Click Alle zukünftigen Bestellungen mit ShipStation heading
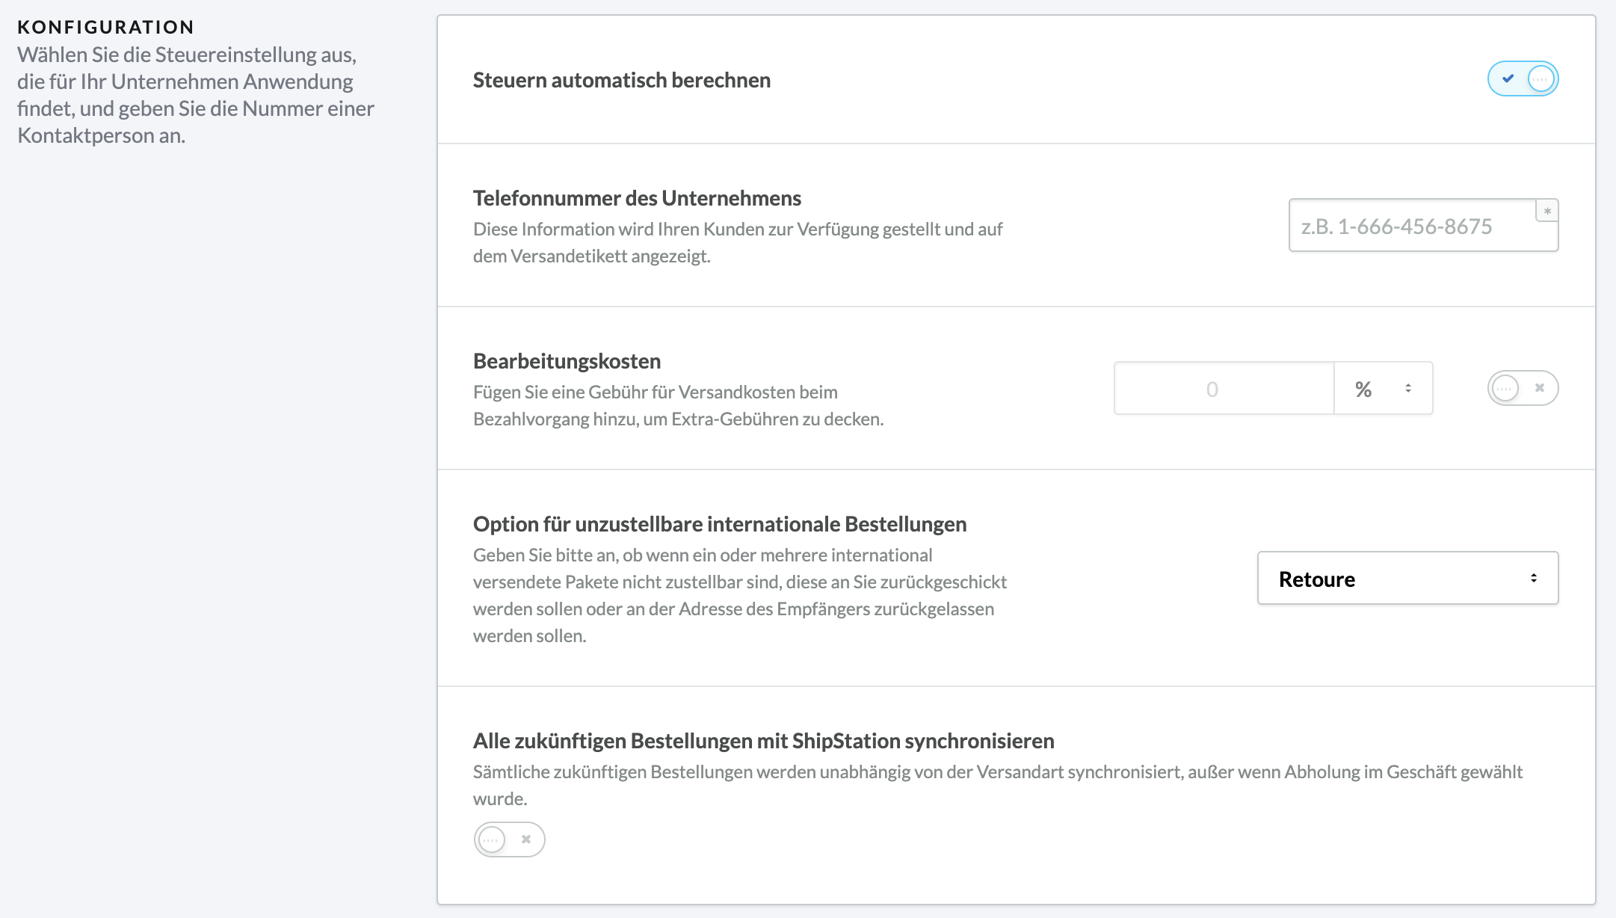The image size is (1616, 918). 764,741
